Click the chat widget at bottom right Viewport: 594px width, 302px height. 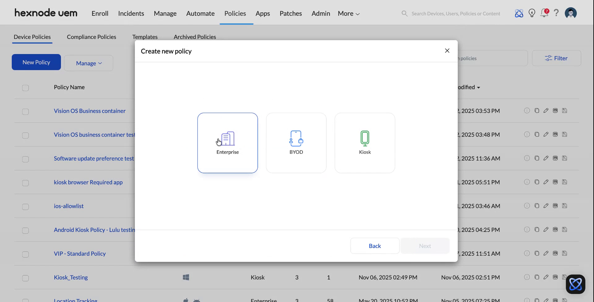(x=575, y=284)
